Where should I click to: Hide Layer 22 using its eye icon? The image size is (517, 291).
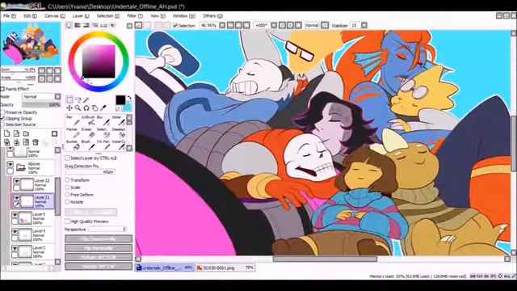[x=16, y=181]
